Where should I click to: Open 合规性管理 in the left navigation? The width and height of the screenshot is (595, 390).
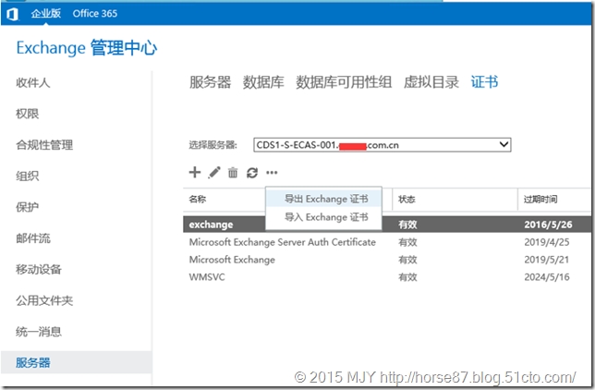coord(44,145)
